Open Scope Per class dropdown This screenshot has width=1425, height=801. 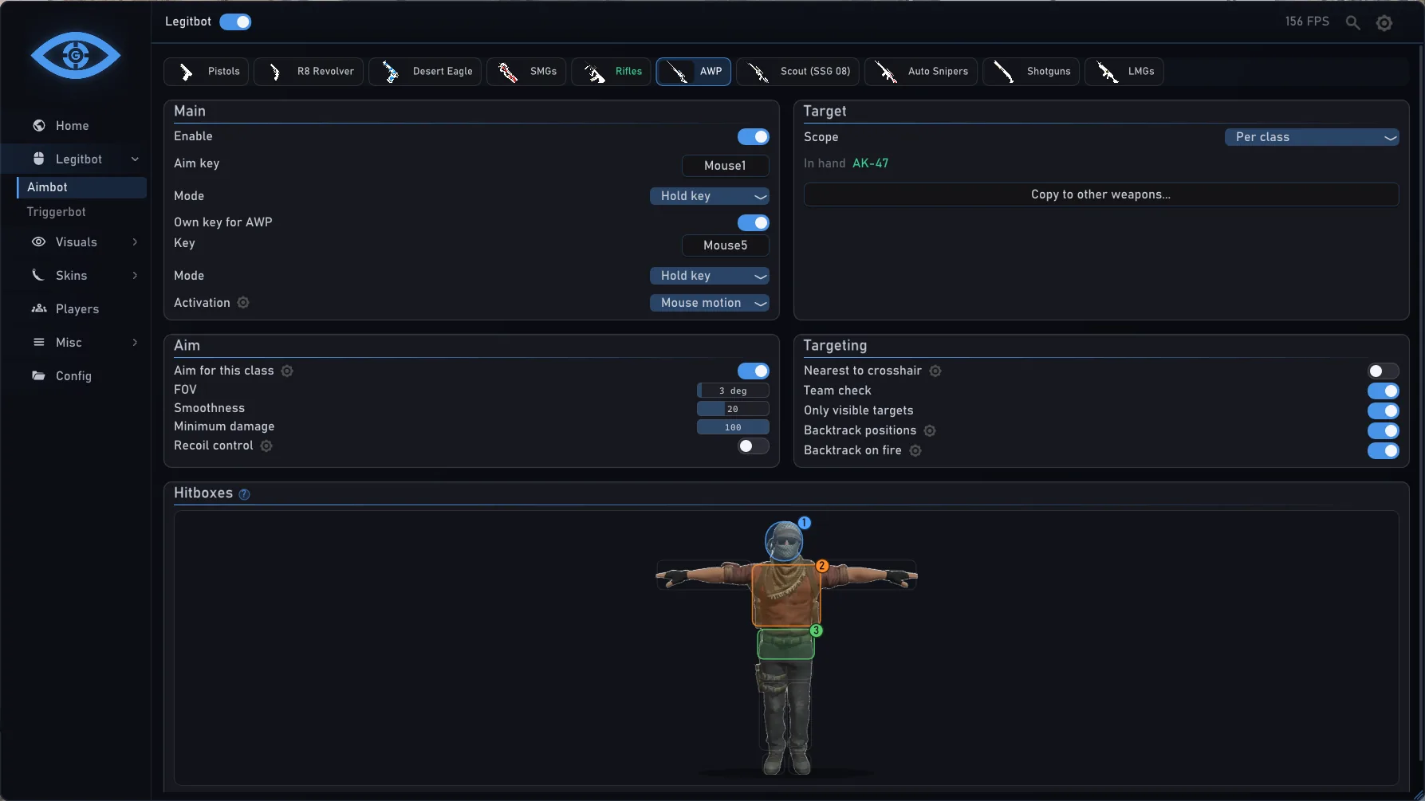click(x=1312, y=137)
